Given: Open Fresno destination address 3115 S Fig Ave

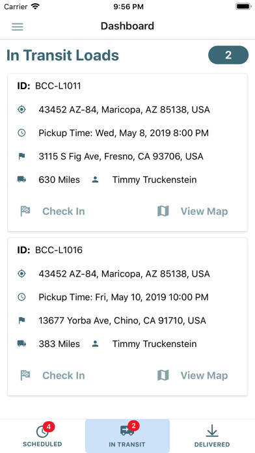Looking at the screenshot, I should point(121,156).
